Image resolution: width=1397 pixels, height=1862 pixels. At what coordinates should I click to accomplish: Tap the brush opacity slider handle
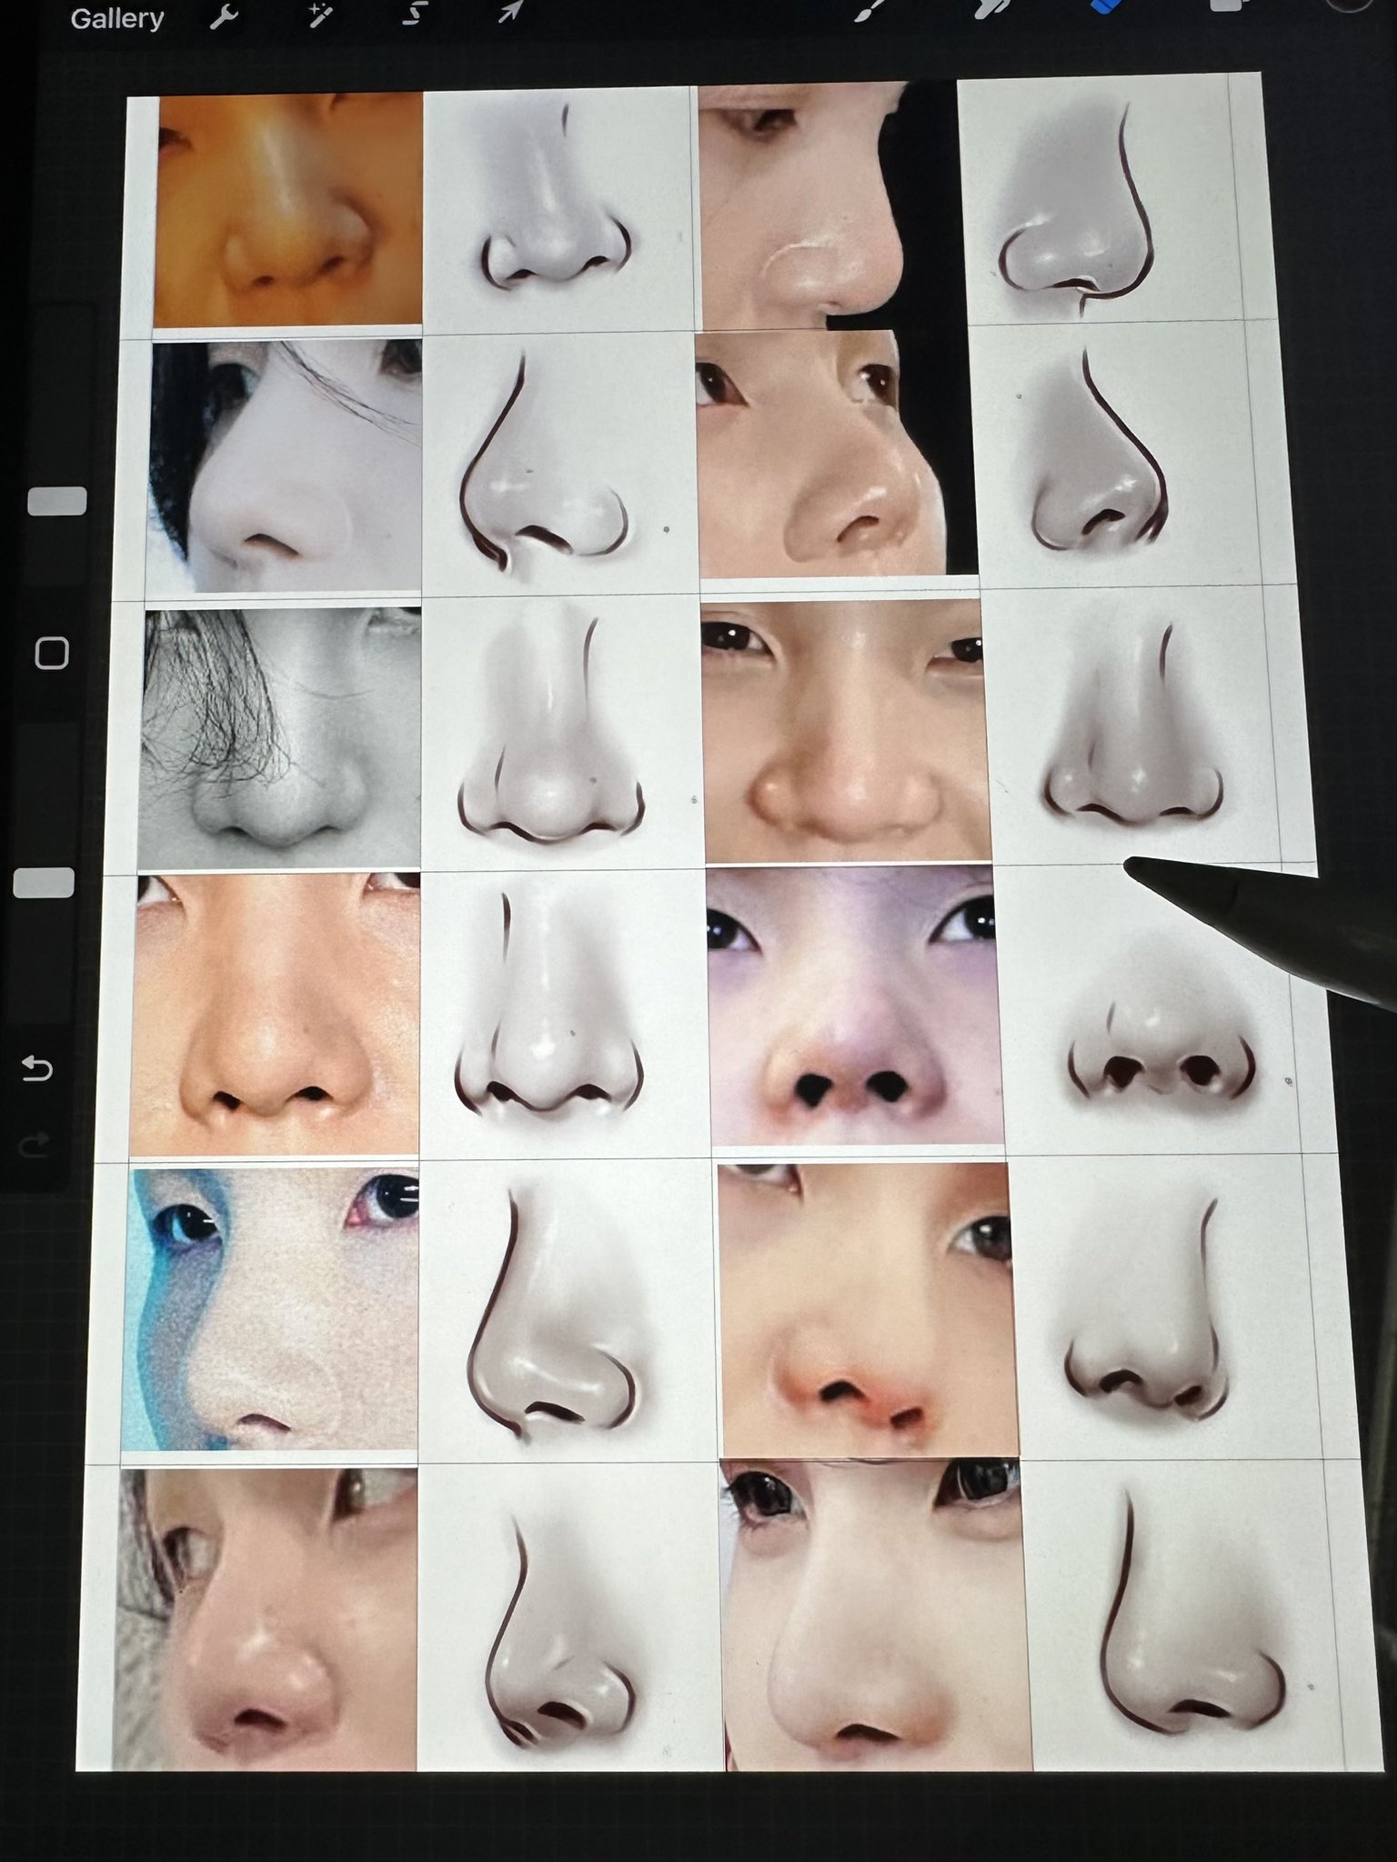tap(45, 883)
